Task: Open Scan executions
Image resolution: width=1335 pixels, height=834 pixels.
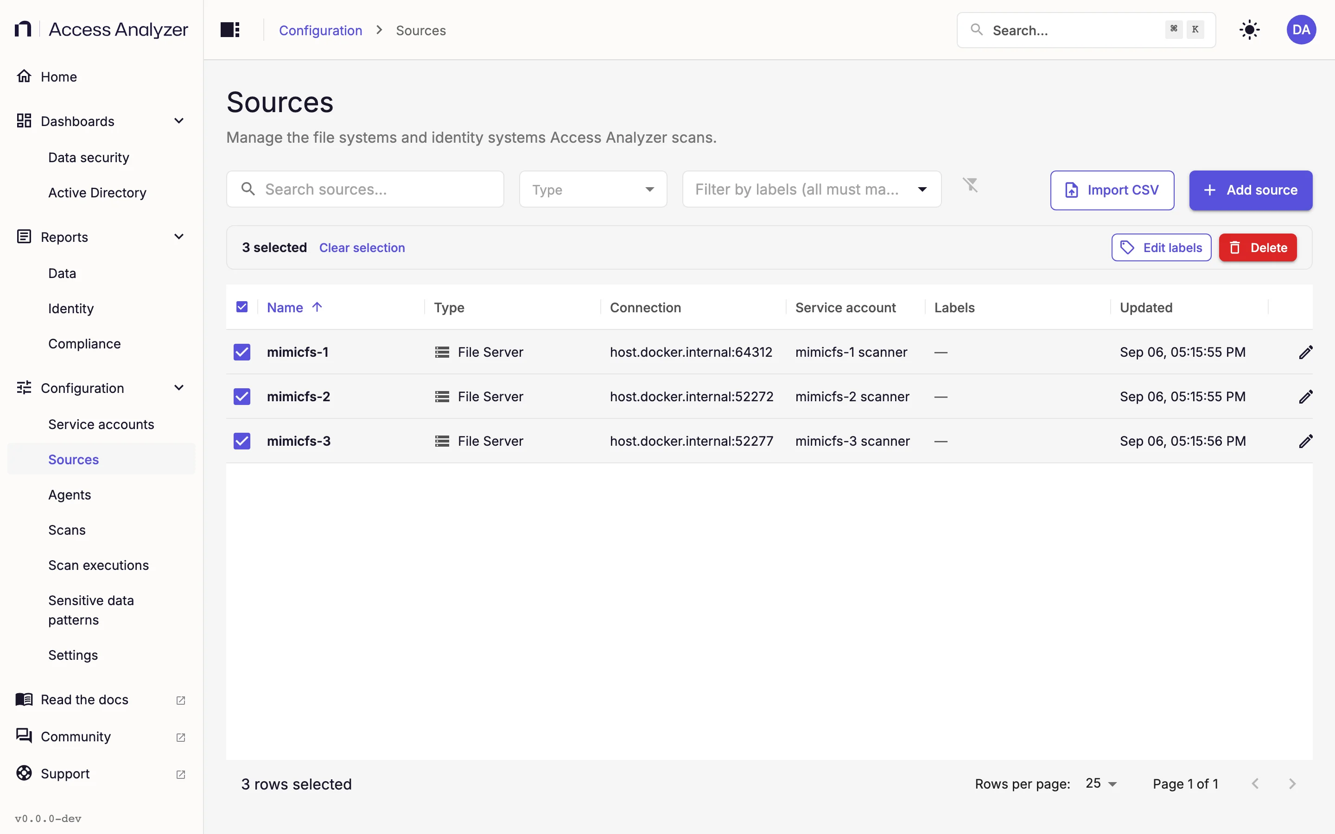Action: pos(98,565)
